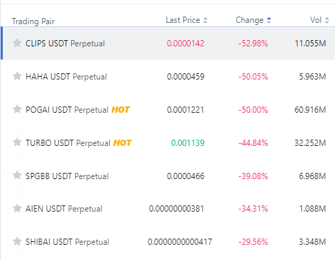
Task: Select TURBO price 0.001139
Action: pos(188,143)
